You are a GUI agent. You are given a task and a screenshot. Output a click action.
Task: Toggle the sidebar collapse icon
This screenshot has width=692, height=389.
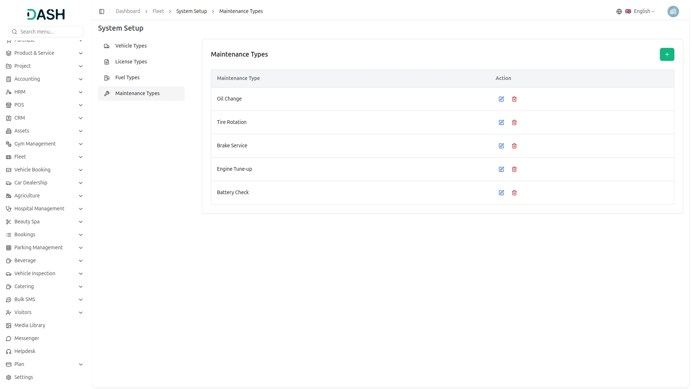click(102, 12)
